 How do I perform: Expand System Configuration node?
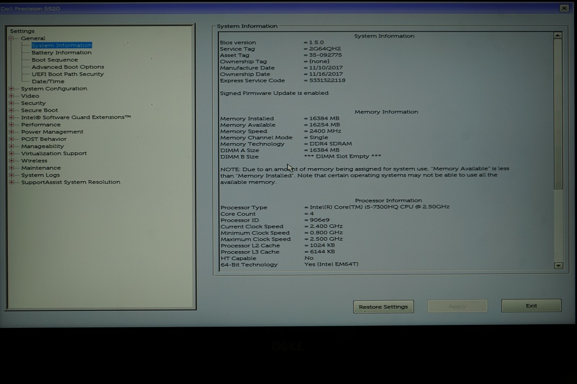11,89
